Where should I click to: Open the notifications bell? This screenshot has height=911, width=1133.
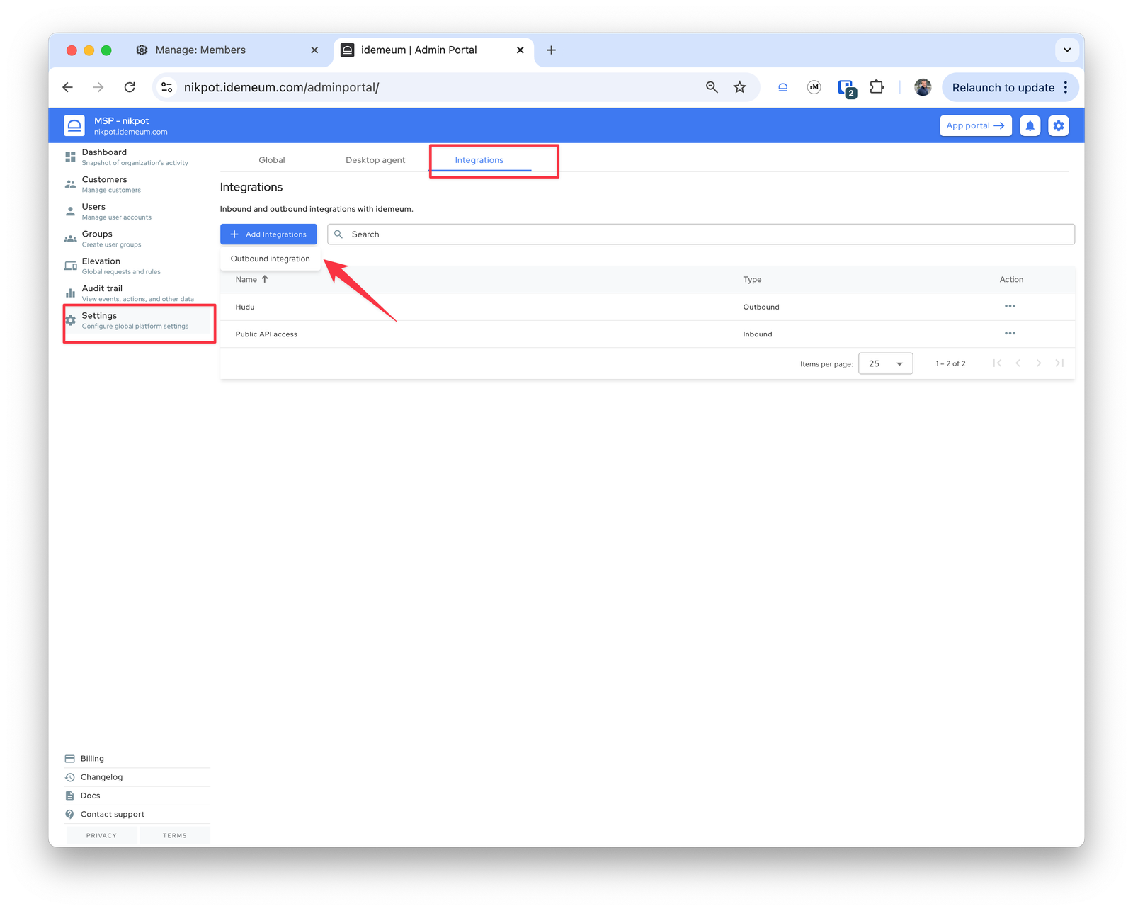1030,125
